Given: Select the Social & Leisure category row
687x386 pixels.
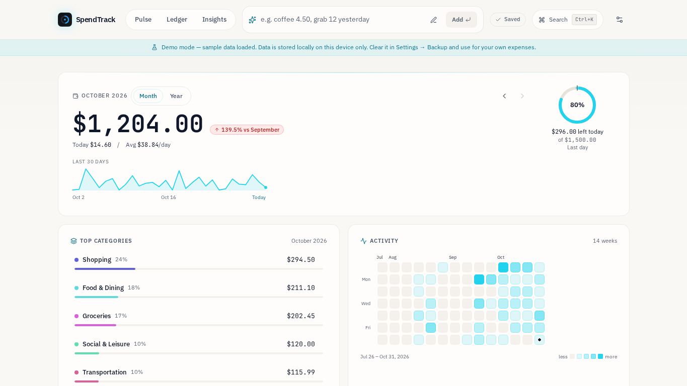Looking at the screenshot, I should point(199,348).
